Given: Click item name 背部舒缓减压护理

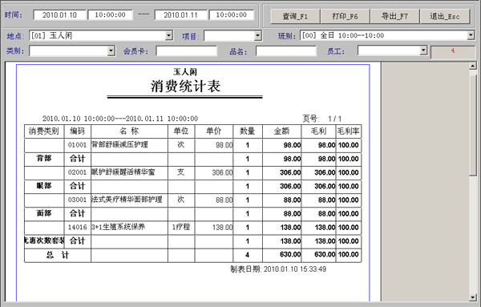Looking at the screenshot, I should (119, 145).
